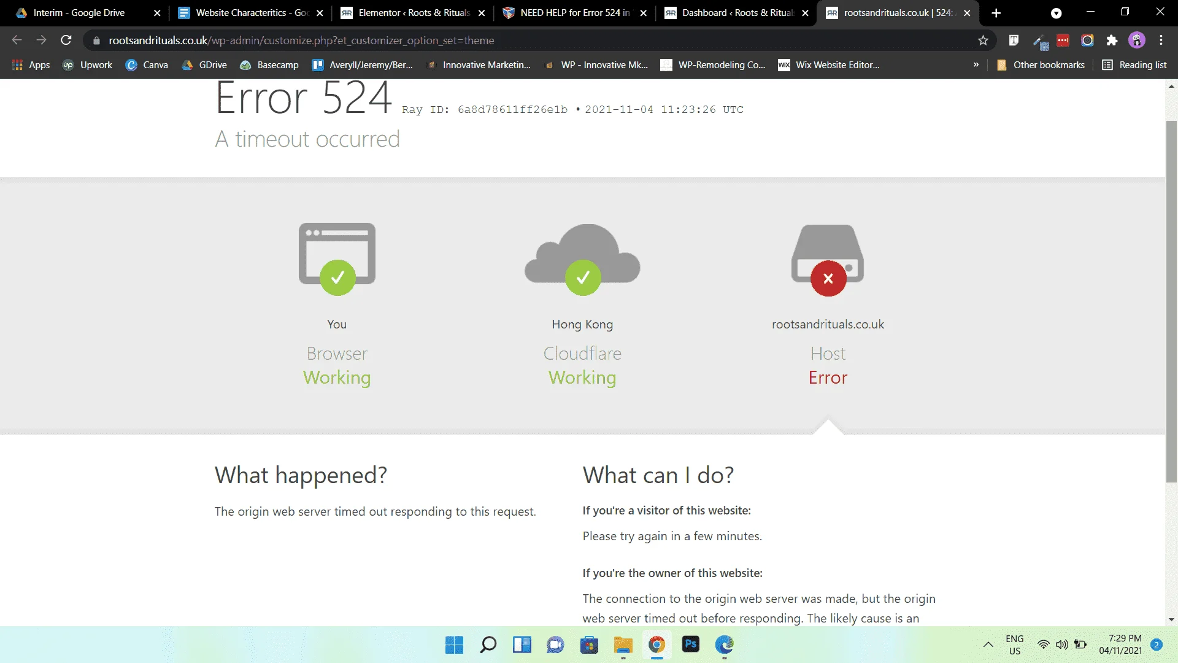Screen dimensions: 1178x663
Task: Switch to Elementor ‹ Roots & Rituals tab
Action: [414, 13]
